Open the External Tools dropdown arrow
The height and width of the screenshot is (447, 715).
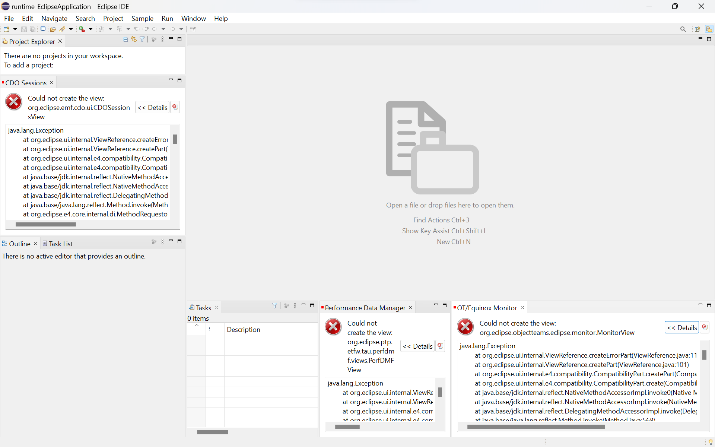(x=90, y=29)
